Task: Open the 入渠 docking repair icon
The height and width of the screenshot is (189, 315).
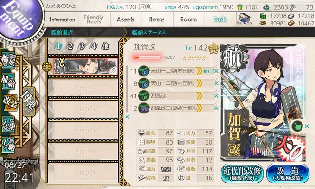Action: point(9,125)
